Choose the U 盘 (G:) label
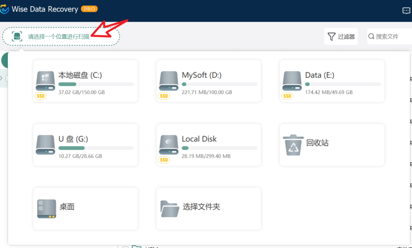 [73, 139]
